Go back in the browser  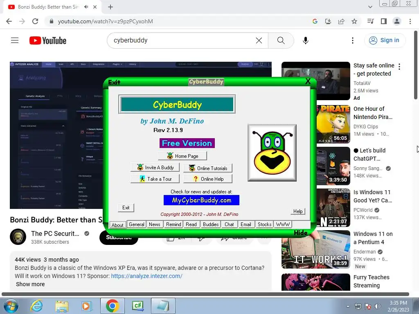tap(9, 21)
